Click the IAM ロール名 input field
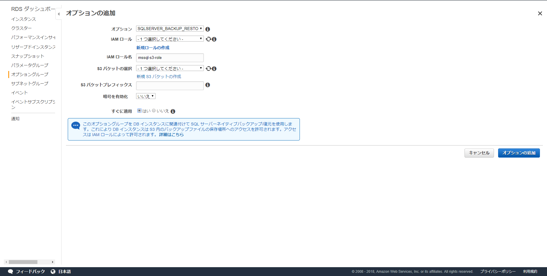Screen dimensions: 547x276 point(170,57)
